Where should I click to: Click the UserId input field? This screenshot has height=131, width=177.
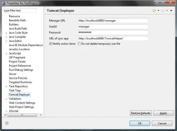(x=113, y=27)
